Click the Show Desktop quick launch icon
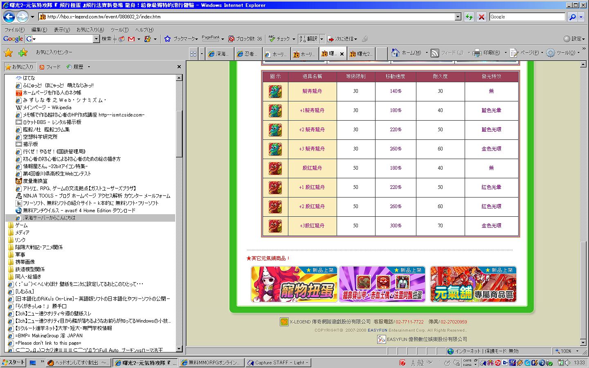Screen dimensions: 589x368 pos(33,363)
